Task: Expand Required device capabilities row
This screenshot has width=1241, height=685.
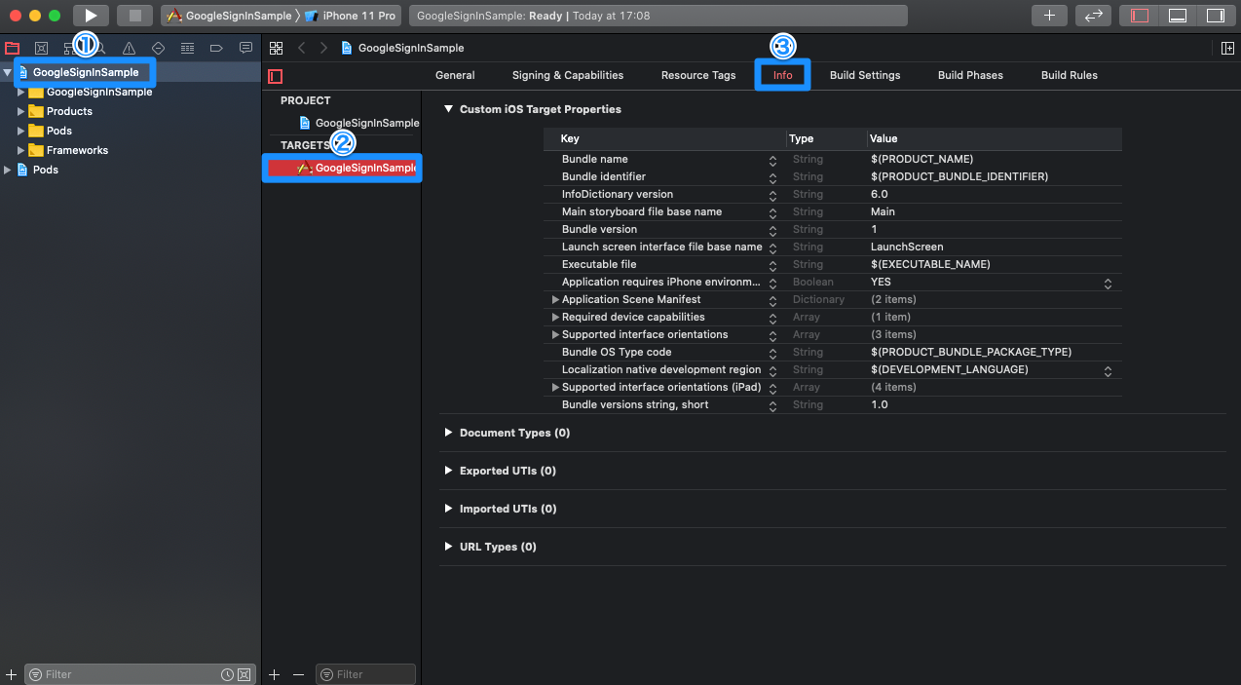Action: [x=555, y=317]
